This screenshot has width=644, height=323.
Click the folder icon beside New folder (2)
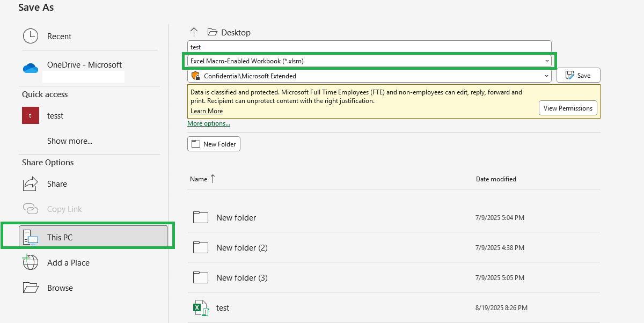coord(200,247)
